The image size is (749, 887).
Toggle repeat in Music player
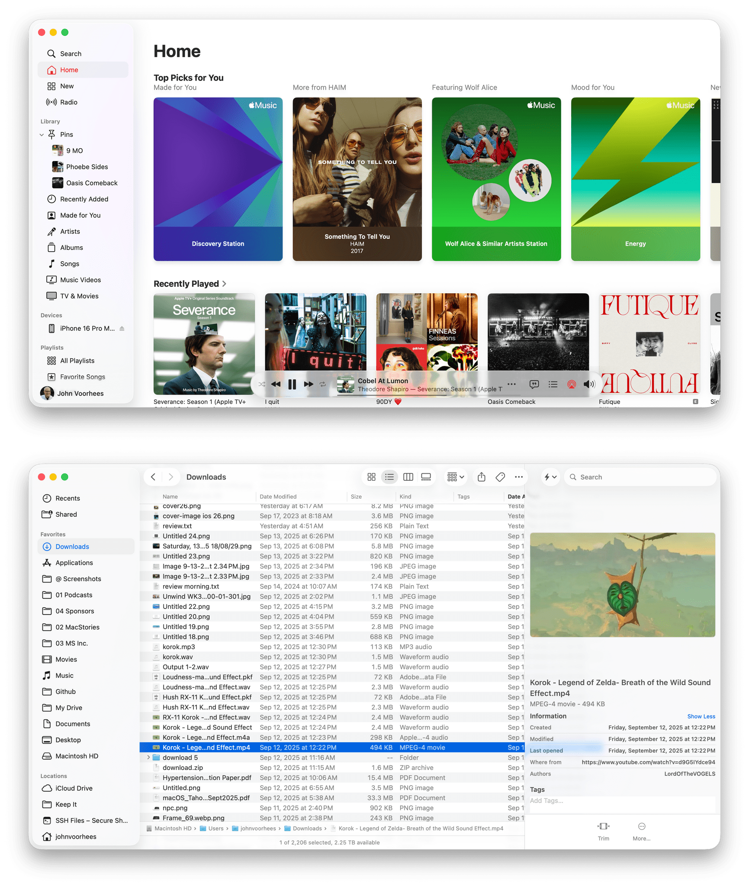[x=323, y=384]
